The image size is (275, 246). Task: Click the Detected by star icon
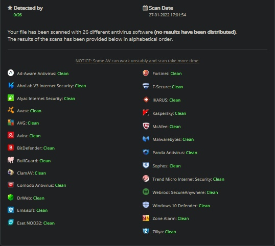coord(10,8)
